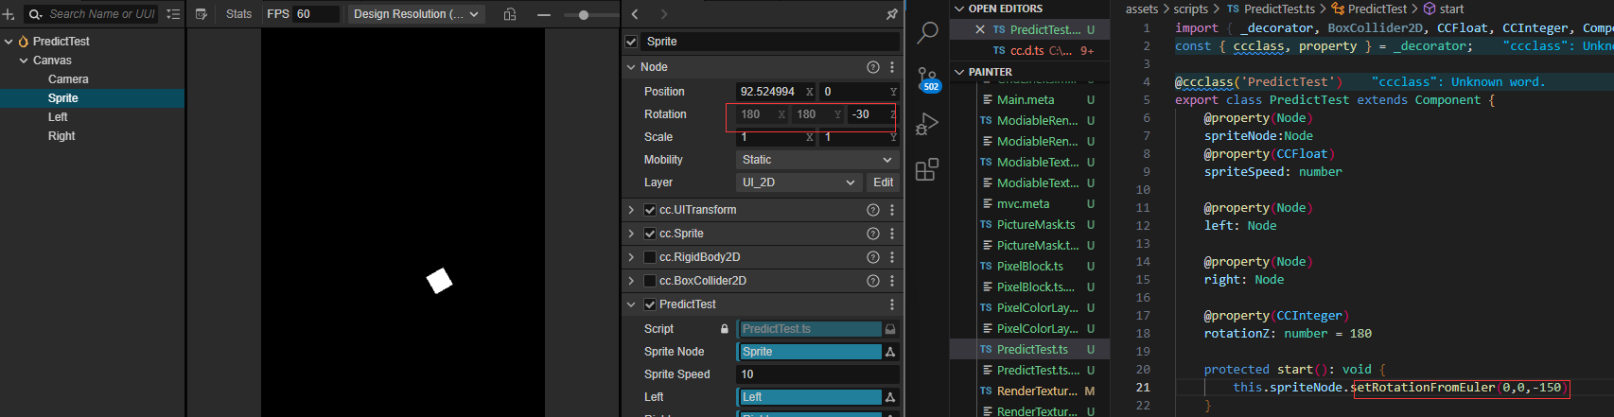Image resolution: width=1614 pixels, height=417 pixels.
Task: Click the Rotation Z value field
Action: click(x=871, y=114)
